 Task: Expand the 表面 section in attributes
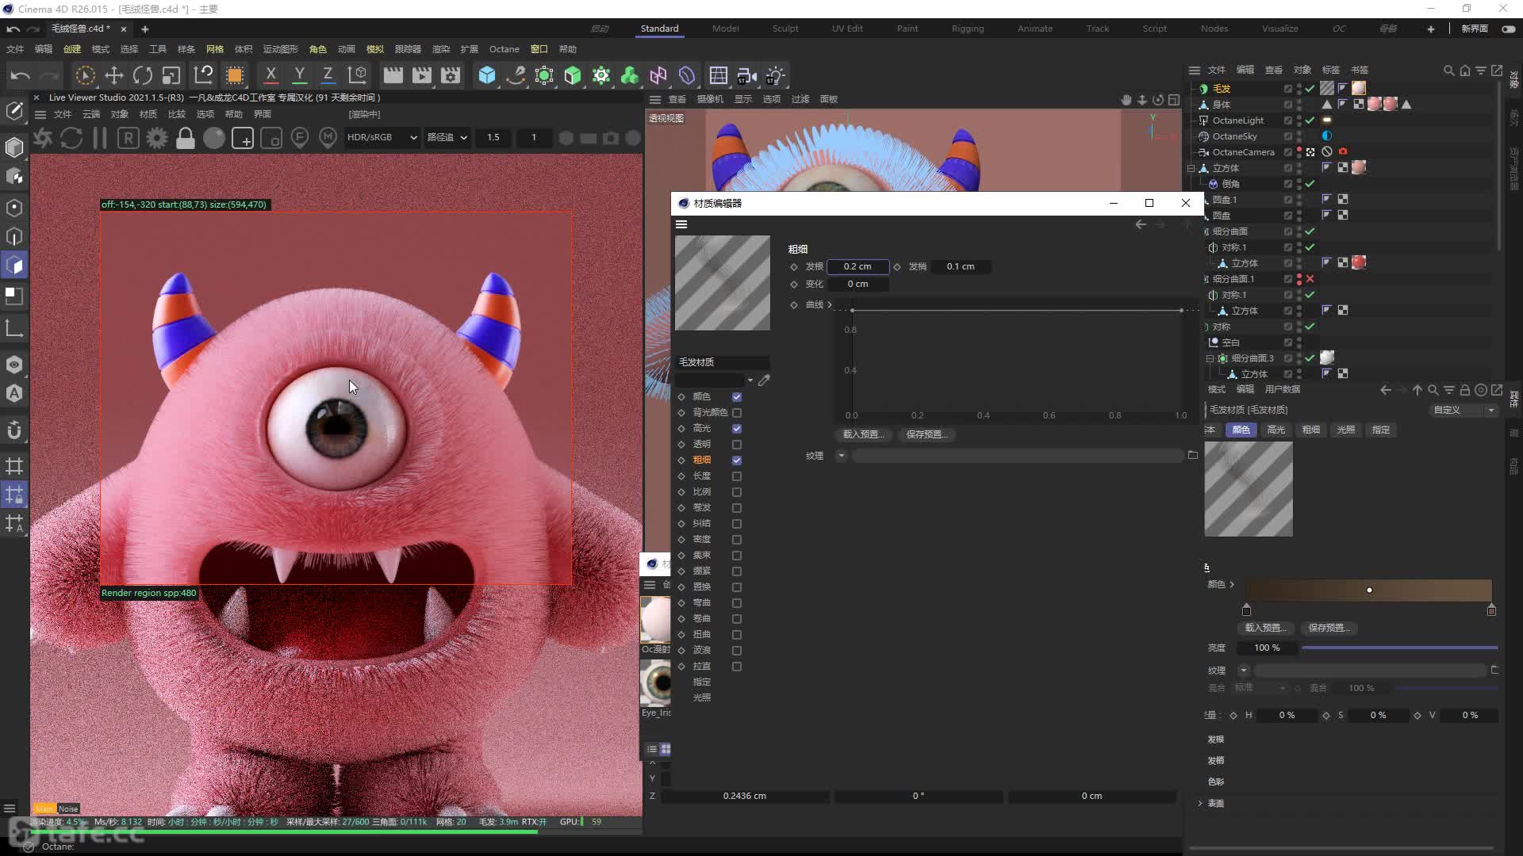[1200, 803]
